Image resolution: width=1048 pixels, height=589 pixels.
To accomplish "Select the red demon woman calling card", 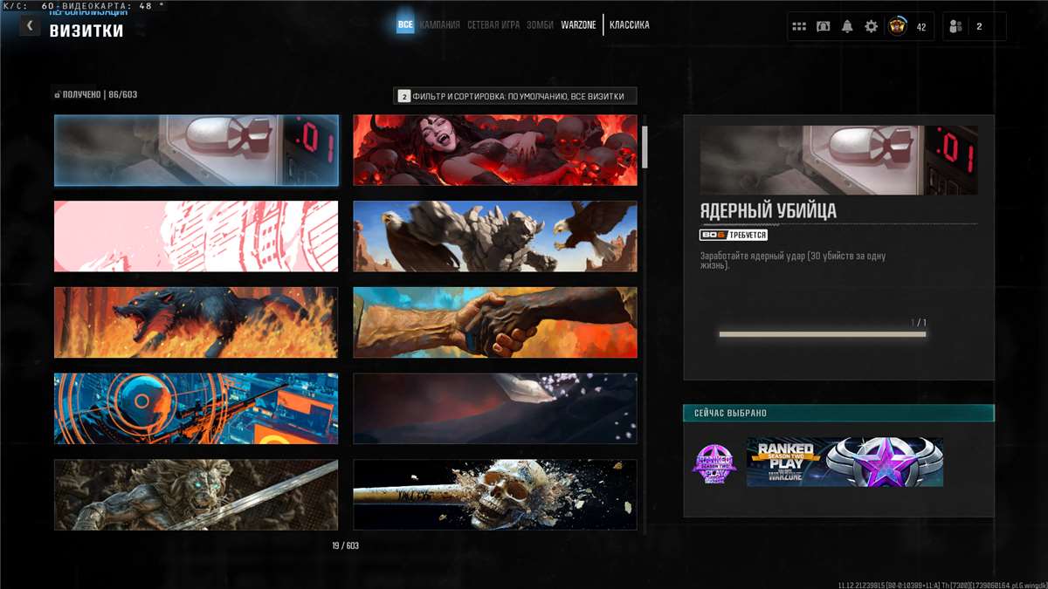I will click(x=495, y=150).
